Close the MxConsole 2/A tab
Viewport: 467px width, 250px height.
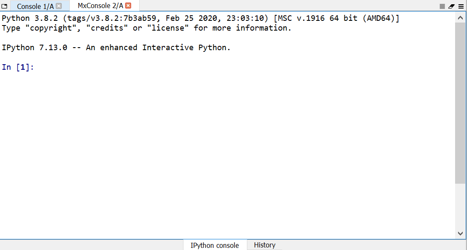pyautogui.click(x=128, y=6)
